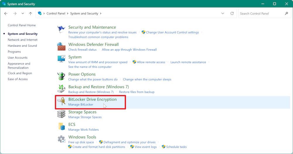Click the shield icon in the address bar

click(x=40, y=13)
